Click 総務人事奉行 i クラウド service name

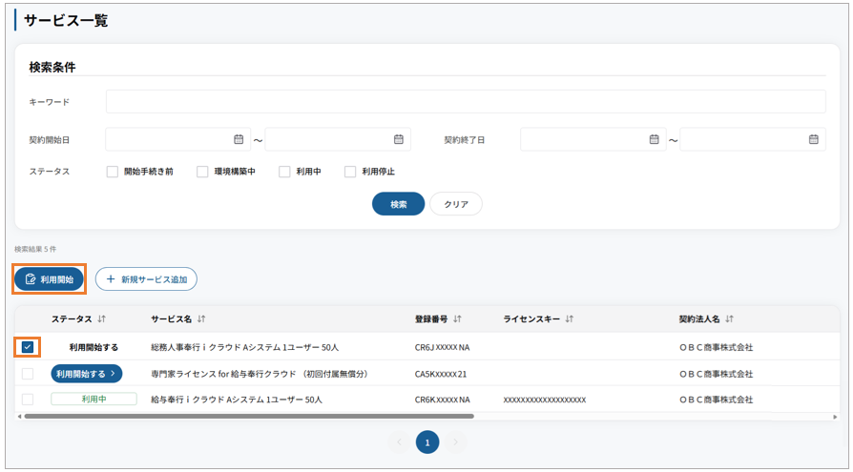(x=245, y=347)
